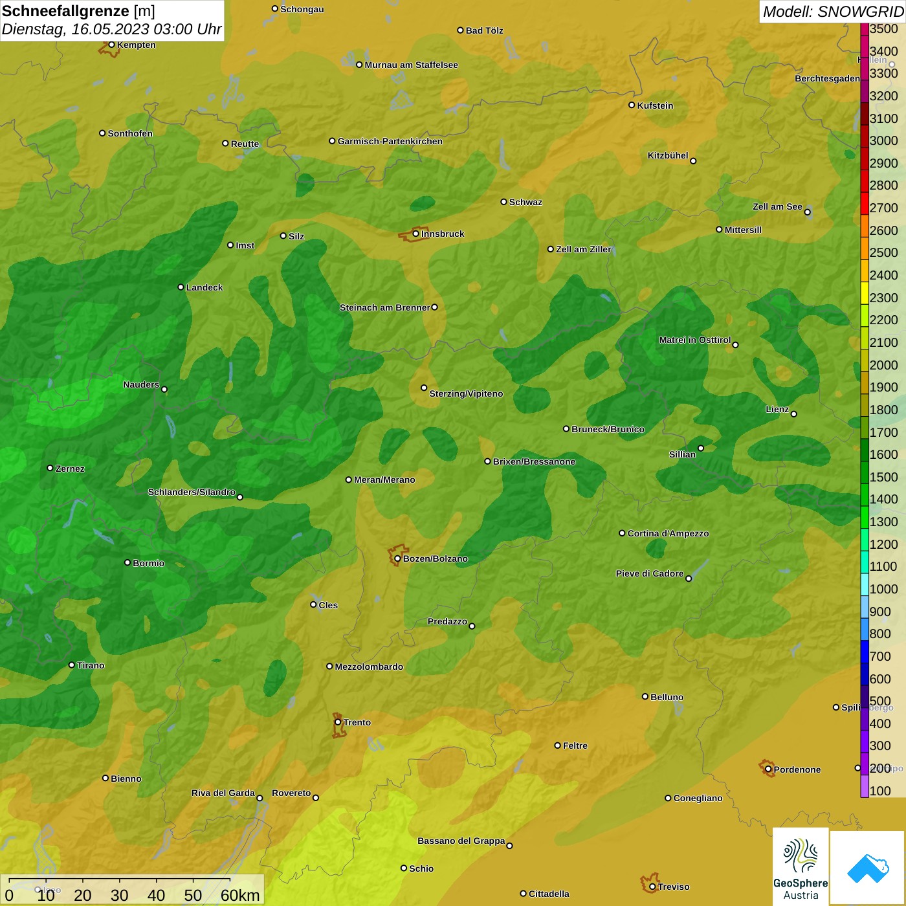Click the Bormio location dot
Viewport: 906px width, 906px height.
pos(127,562)
